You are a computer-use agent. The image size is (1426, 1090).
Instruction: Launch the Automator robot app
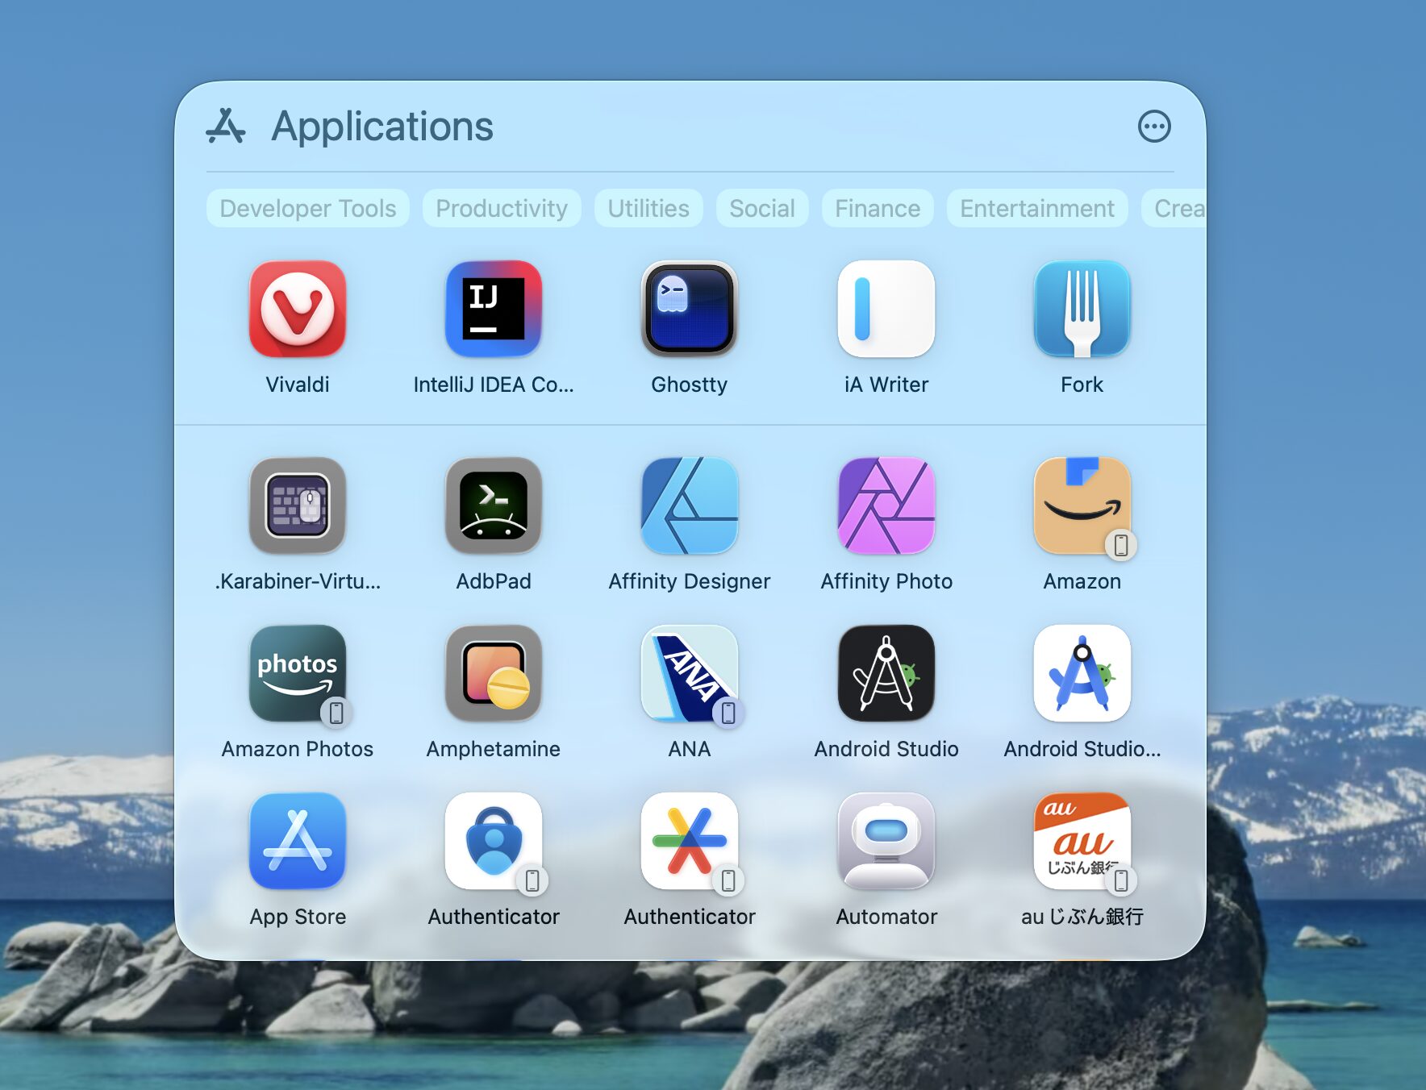coord(886,841)
